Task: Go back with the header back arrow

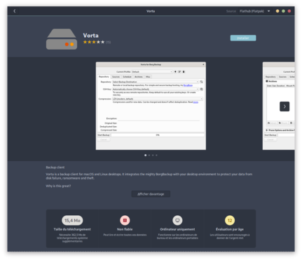Action: point(15,11)
